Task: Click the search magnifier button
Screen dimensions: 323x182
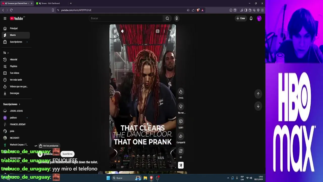Action: pyautogui.click(x=167, y=18)
